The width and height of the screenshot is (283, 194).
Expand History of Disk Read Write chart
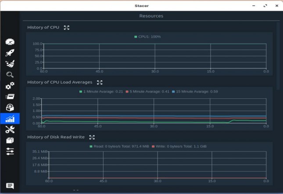click(x=92, y=137)
